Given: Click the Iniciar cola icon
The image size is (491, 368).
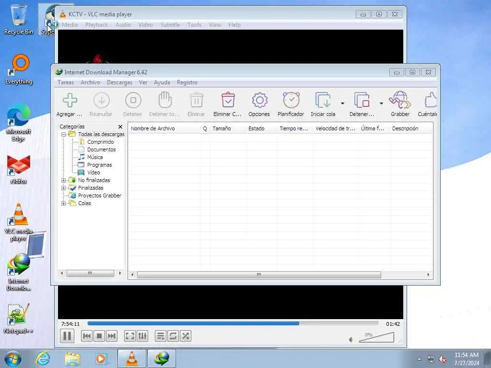Looking at the screenshot, I should (x=323, y=100).
